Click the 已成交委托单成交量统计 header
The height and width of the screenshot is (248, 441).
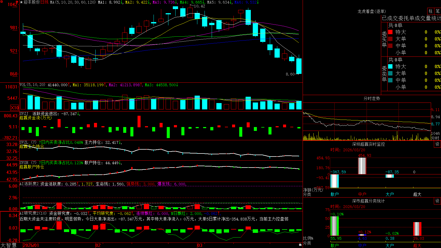click(x=411, y=18)
